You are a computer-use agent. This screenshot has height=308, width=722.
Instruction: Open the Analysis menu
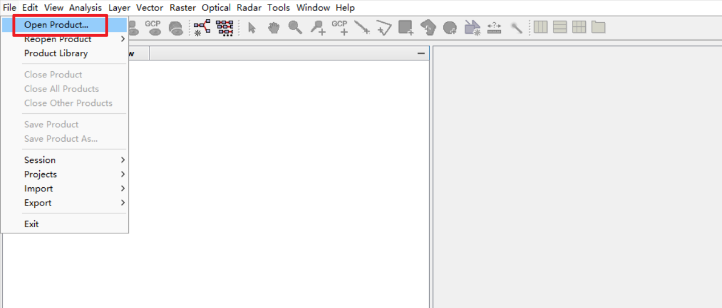coord(85,7)
